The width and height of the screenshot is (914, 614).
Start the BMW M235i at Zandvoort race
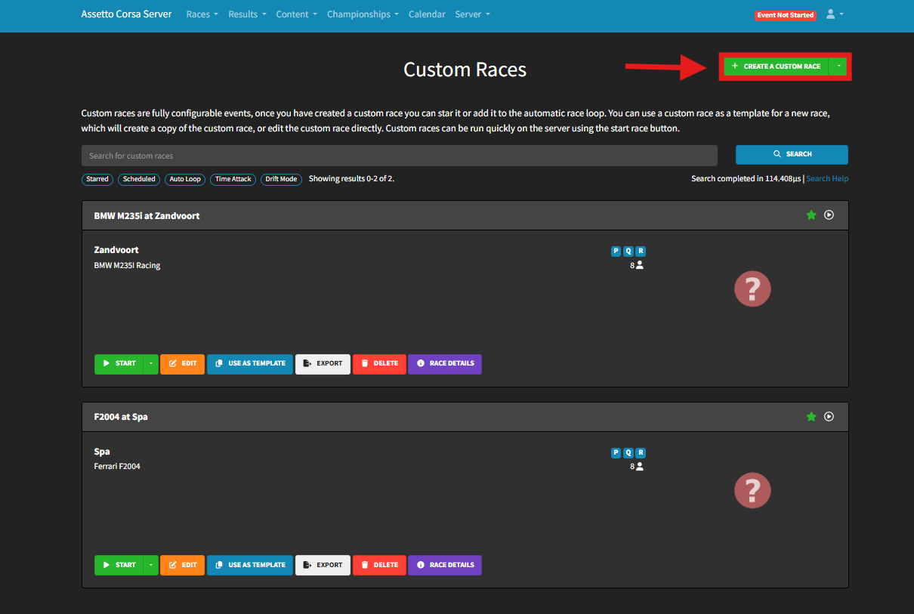pos(119,363)
